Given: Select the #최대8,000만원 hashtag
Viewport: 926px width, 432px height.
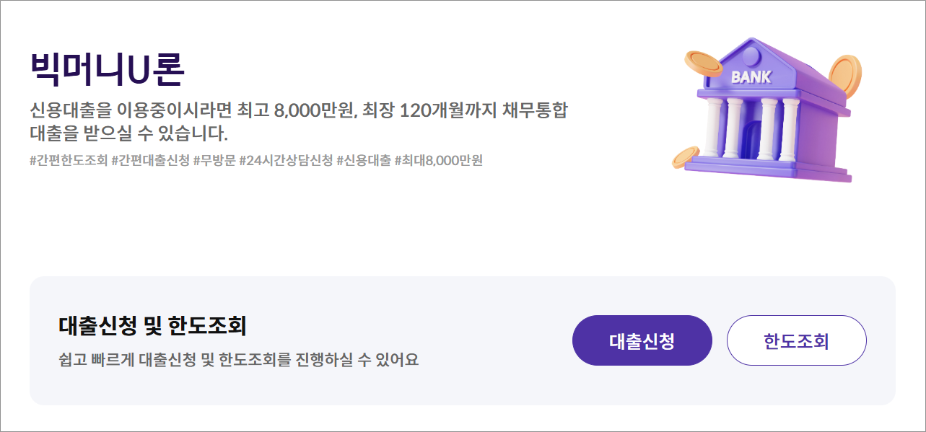Looking at the screenshot, I should click(439, 160).
